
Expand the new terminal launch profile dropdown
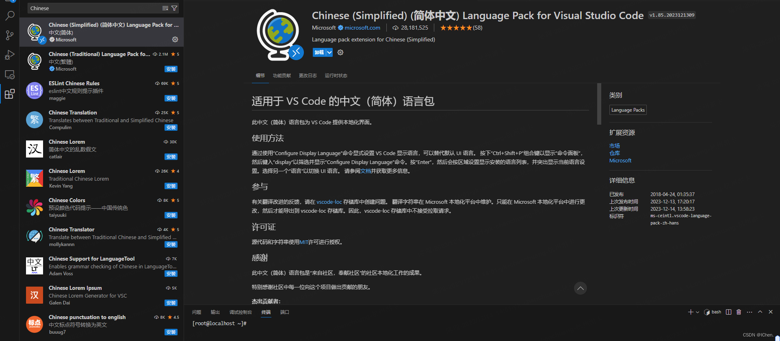pos(698,312)
